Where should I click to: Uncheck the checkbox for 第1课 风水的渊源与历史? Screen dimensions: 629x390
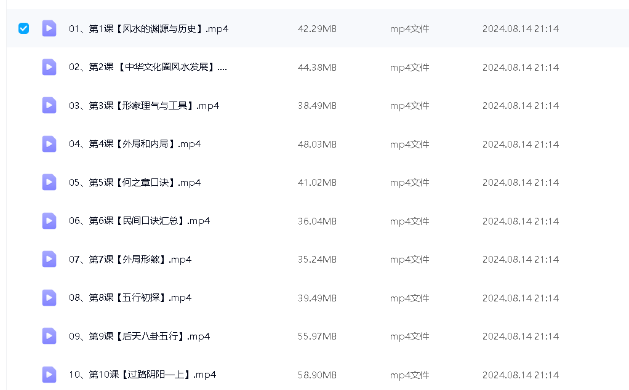[x=23, y=28]
